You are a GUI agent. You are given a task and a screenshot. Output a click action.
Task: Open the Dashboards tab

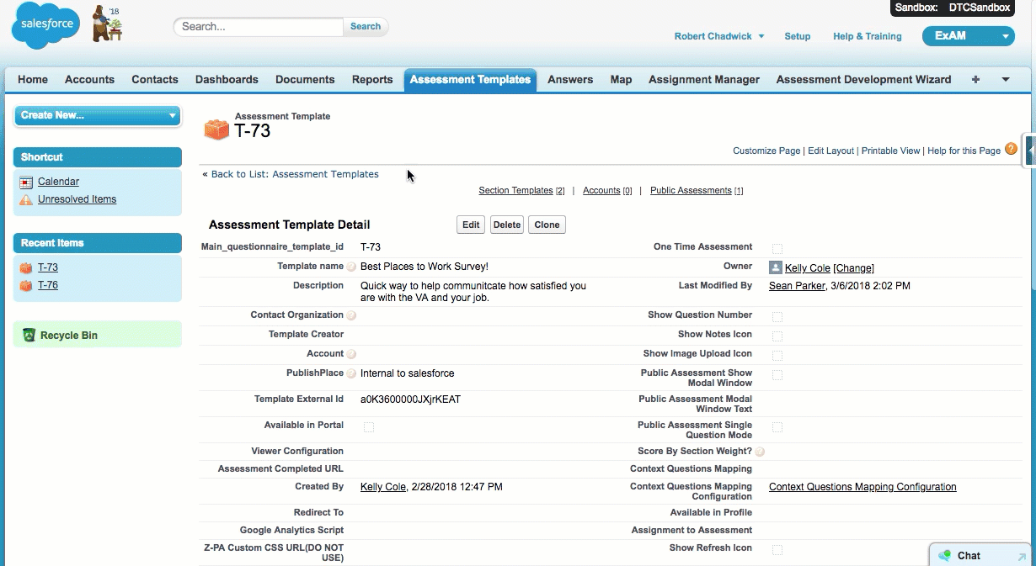pyautogui.click(x=227, y=79)
